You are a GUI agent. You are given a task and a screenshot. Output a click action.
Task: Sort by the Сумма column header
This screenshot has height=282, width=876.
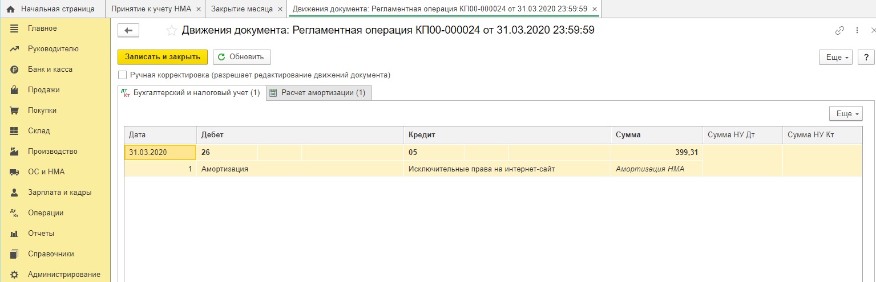656,135
